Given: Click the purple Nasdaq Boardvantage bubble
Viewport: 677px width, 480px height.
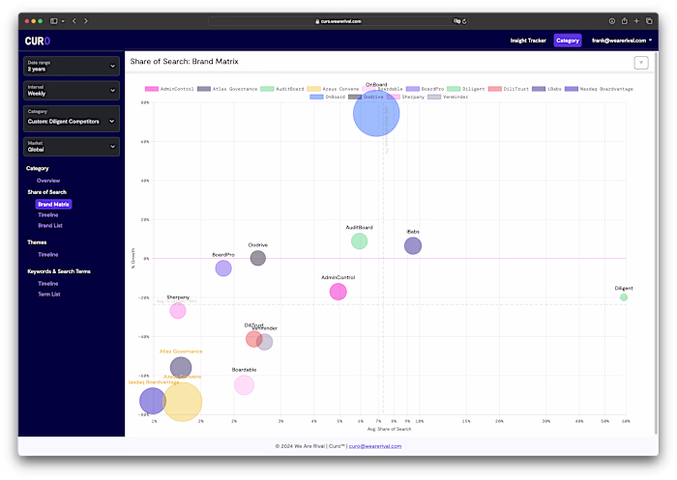Looking at the screenshot, I should point(153,401).
